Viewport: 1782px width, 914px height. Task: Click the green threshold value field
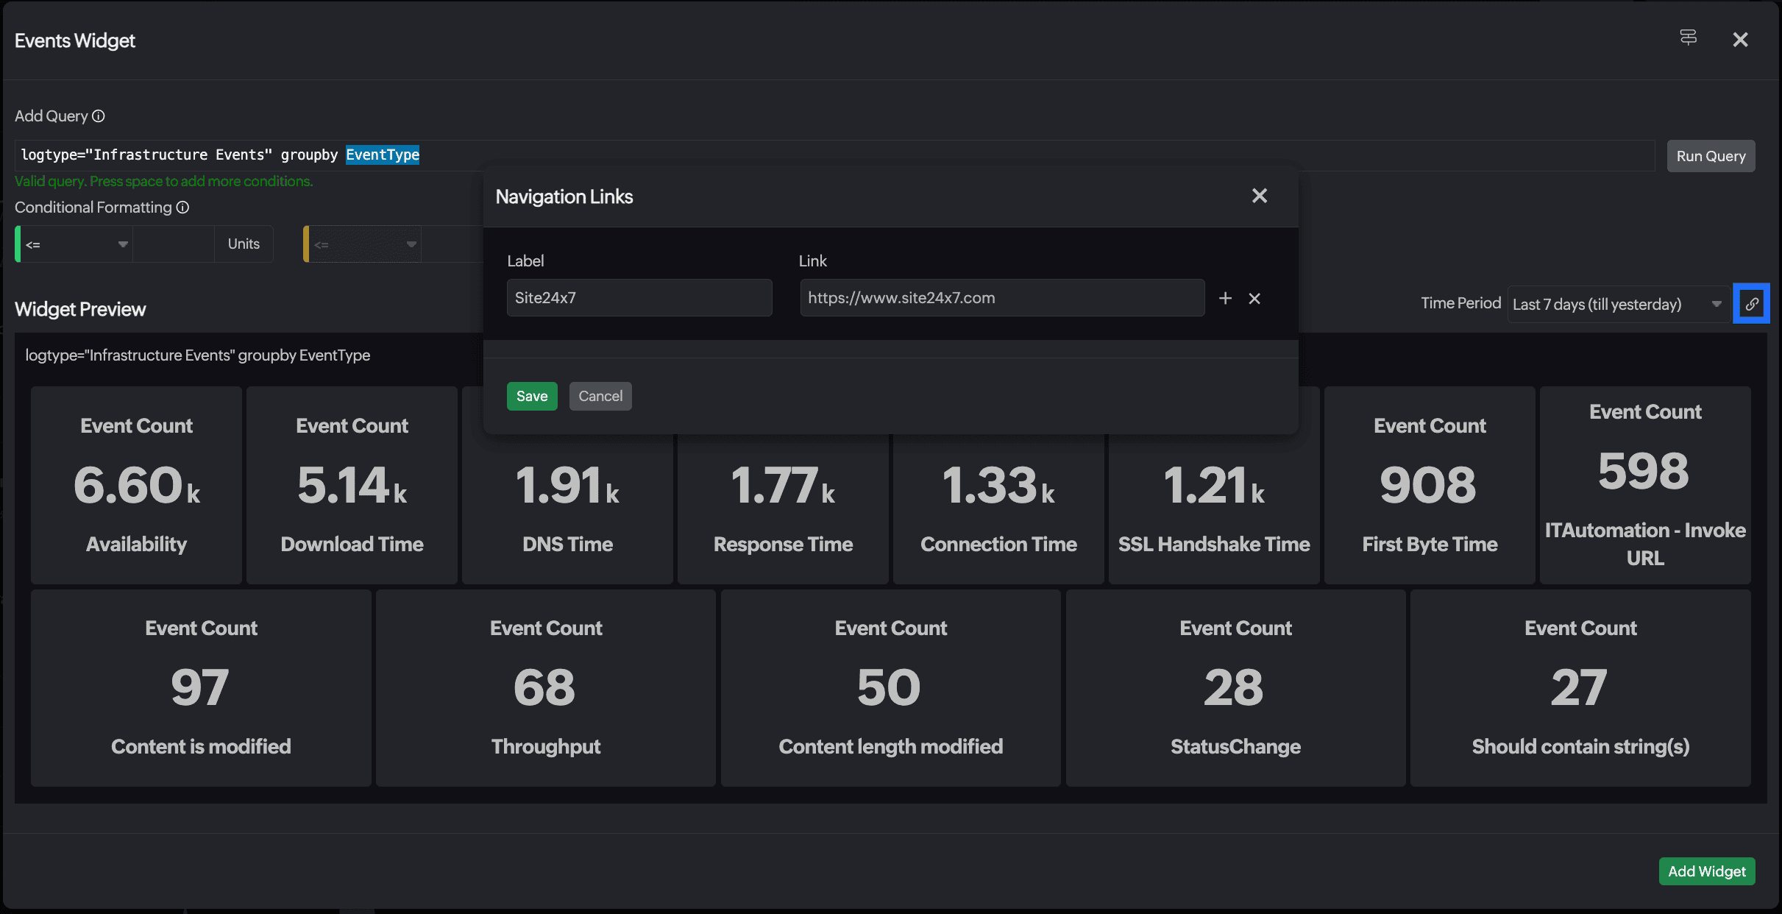click(x=173, y=244)
